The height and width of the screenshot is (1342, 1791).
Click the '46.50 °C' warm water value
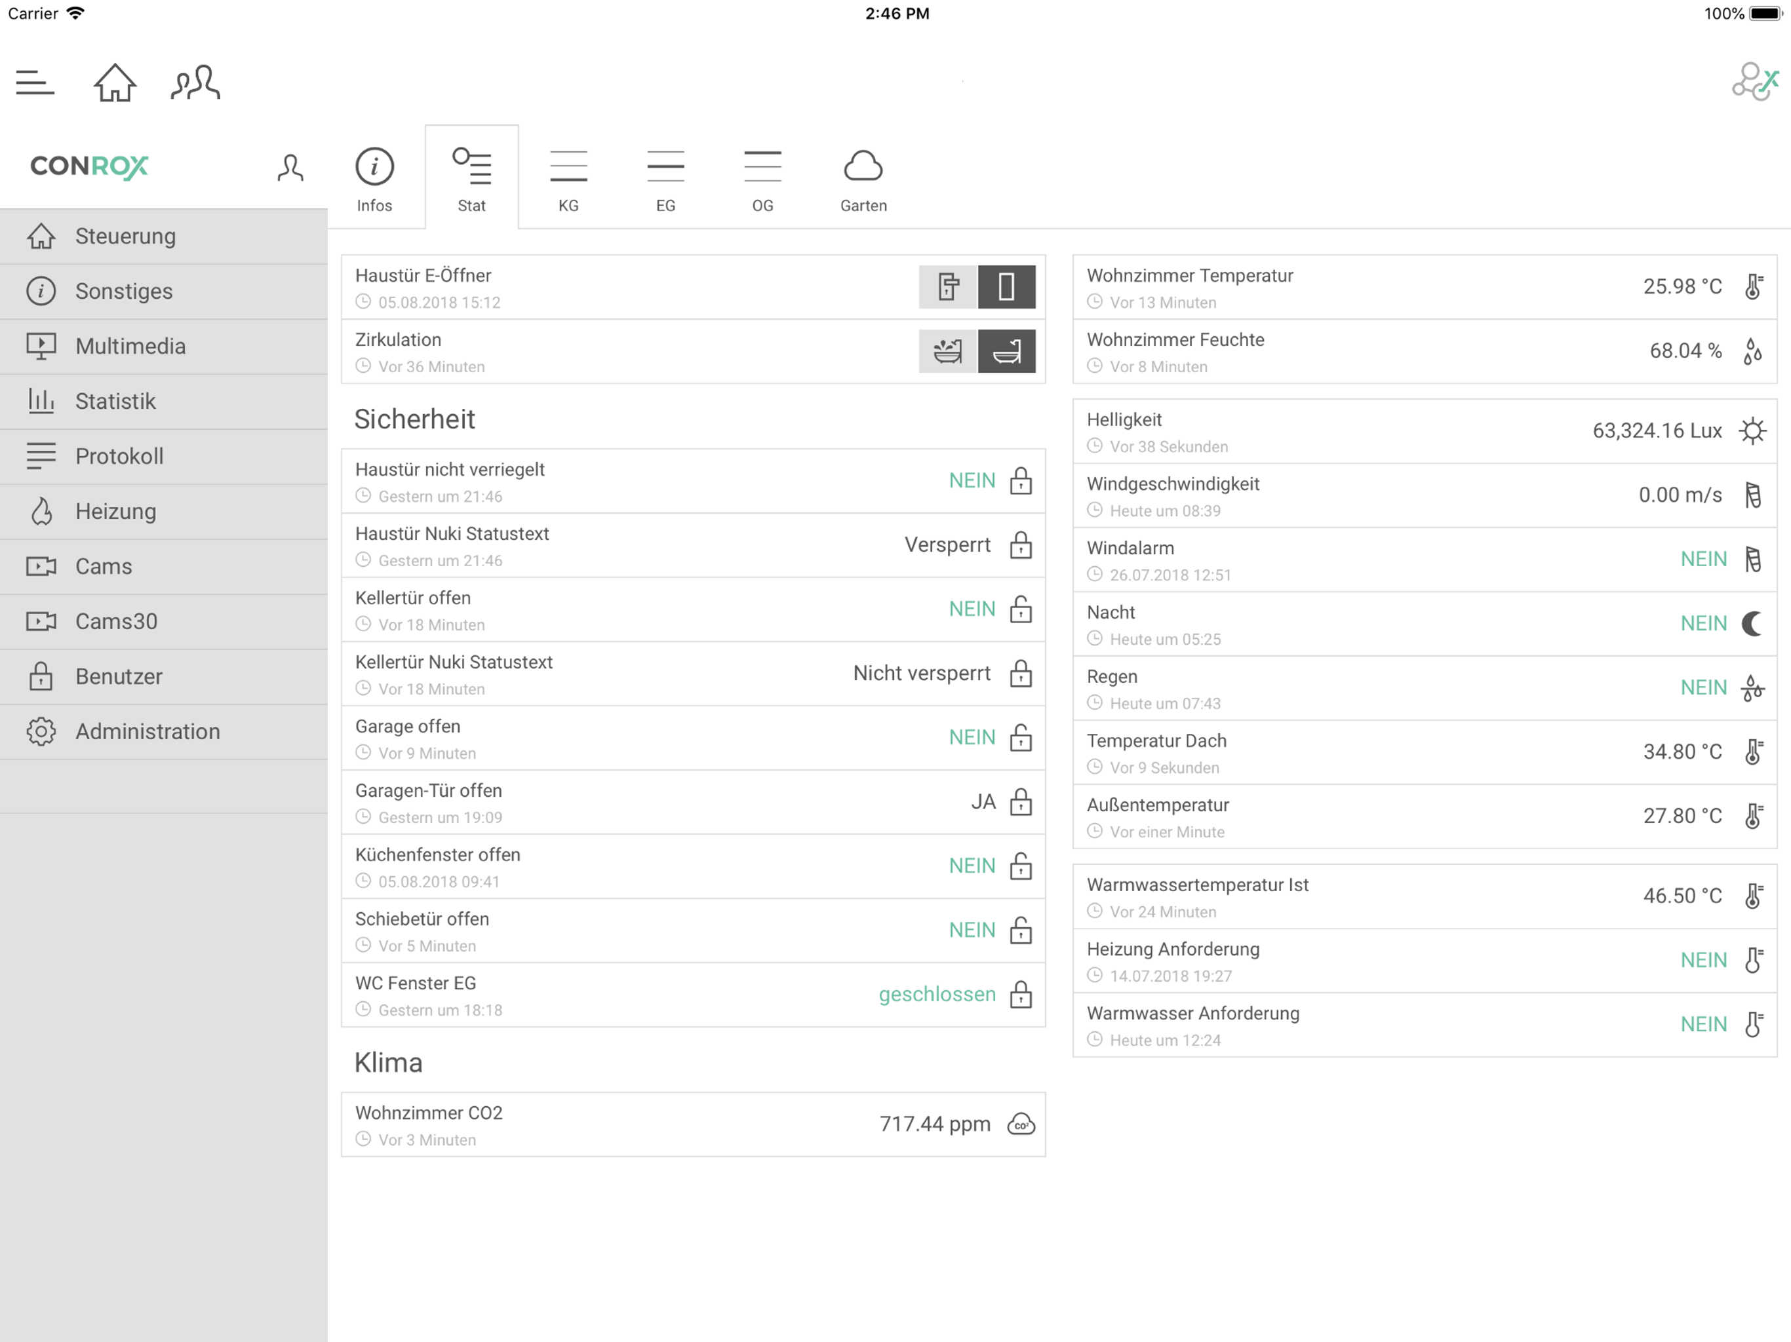pyautogui.click(x=1682, y=896)
